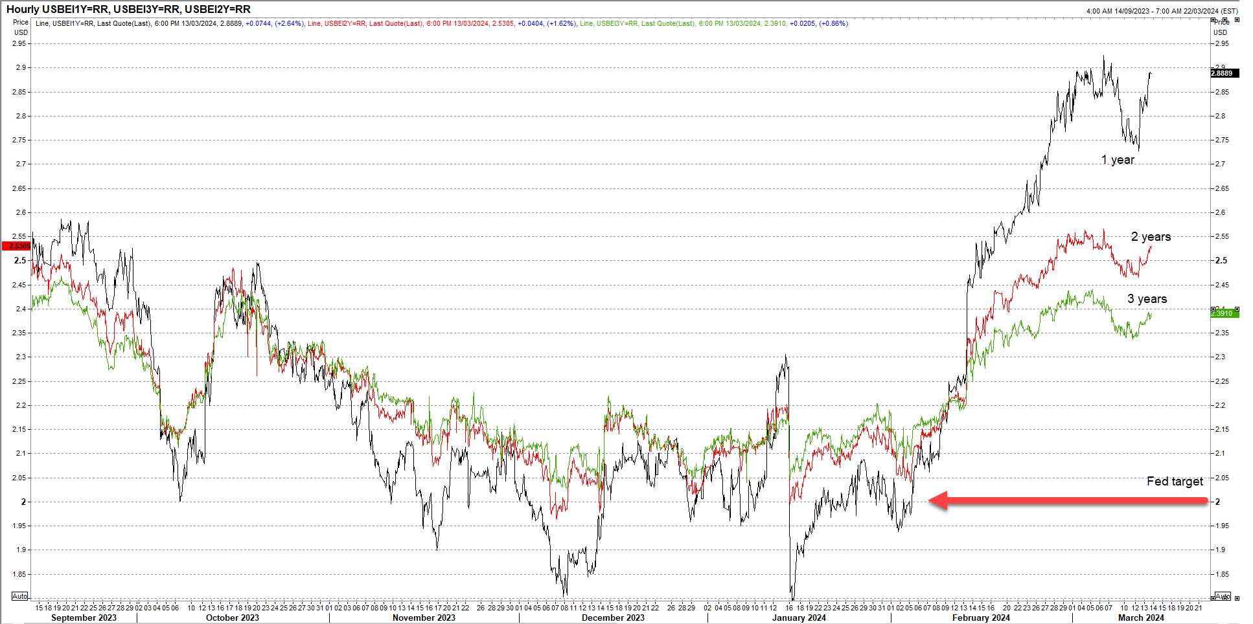
Task: Click the October 2023 axis label
Action: 233,618
